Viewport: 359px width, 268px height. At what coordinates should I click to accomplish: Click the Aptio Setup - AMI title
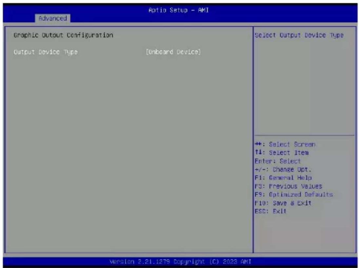(179, 10)
